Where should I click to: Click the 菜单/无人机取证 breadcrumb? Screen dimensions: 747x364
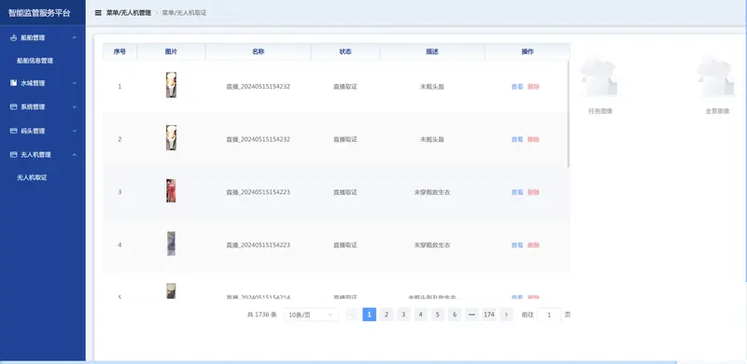[184, 13]
